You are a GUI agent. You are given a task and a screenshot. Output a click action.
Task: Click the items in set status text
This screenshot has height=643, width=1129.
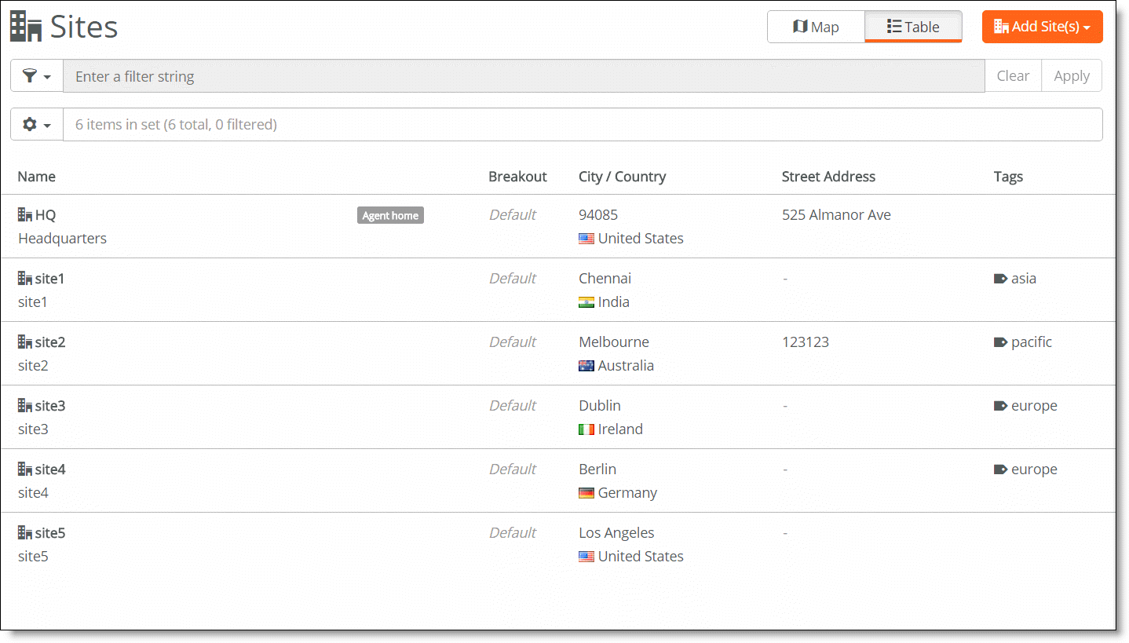pyautogui.click(x=176, y=124)
